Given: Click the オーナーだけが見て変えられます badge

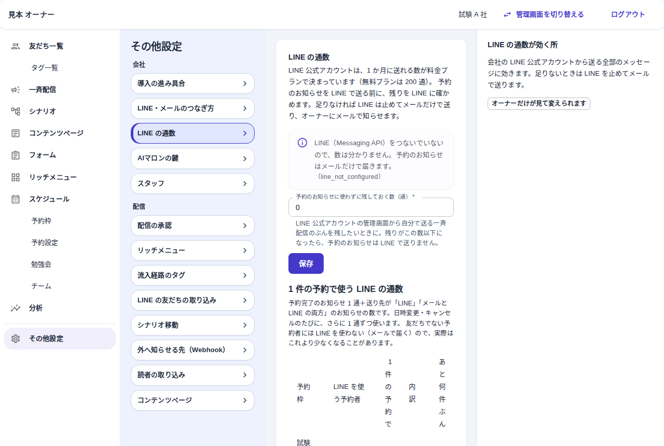Looking at the screenshot, I should pyautogui.click(x=539, y=104).
